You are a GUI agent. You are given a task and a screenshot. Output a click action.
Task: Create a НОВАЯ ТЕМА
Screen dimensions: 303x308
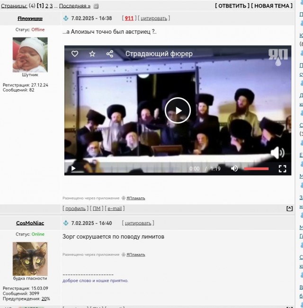(x=272, y=6)
